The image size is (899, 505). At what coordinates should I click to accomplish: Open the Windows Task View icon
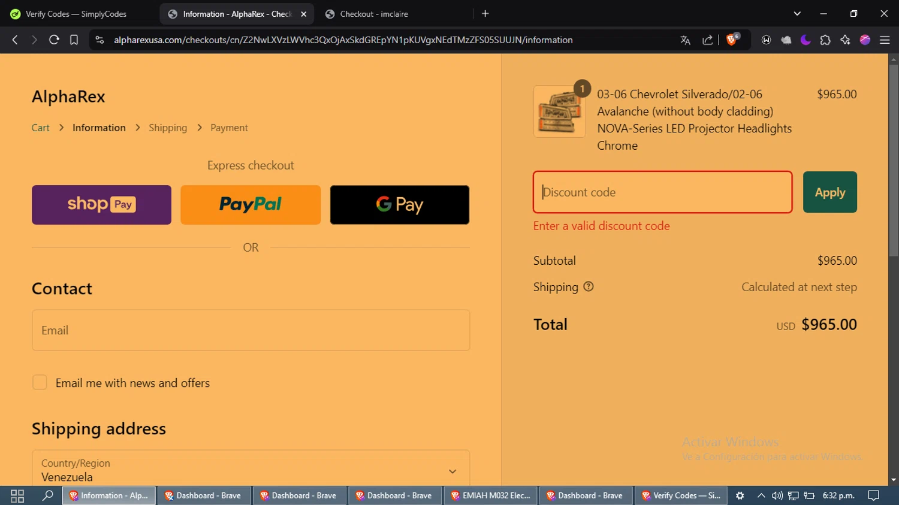17,495
